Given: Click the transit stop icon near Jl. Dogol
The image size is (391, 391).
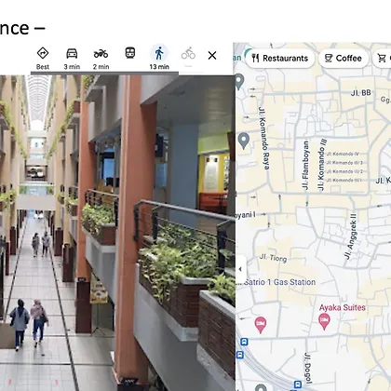Looking at the screenshot, I should point(298,384).
